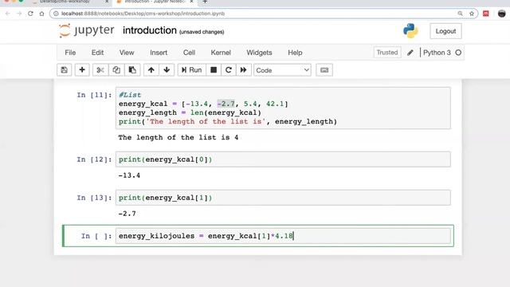
Task: Click the pencil edit mode icon
Action: (x=410, y=53)
